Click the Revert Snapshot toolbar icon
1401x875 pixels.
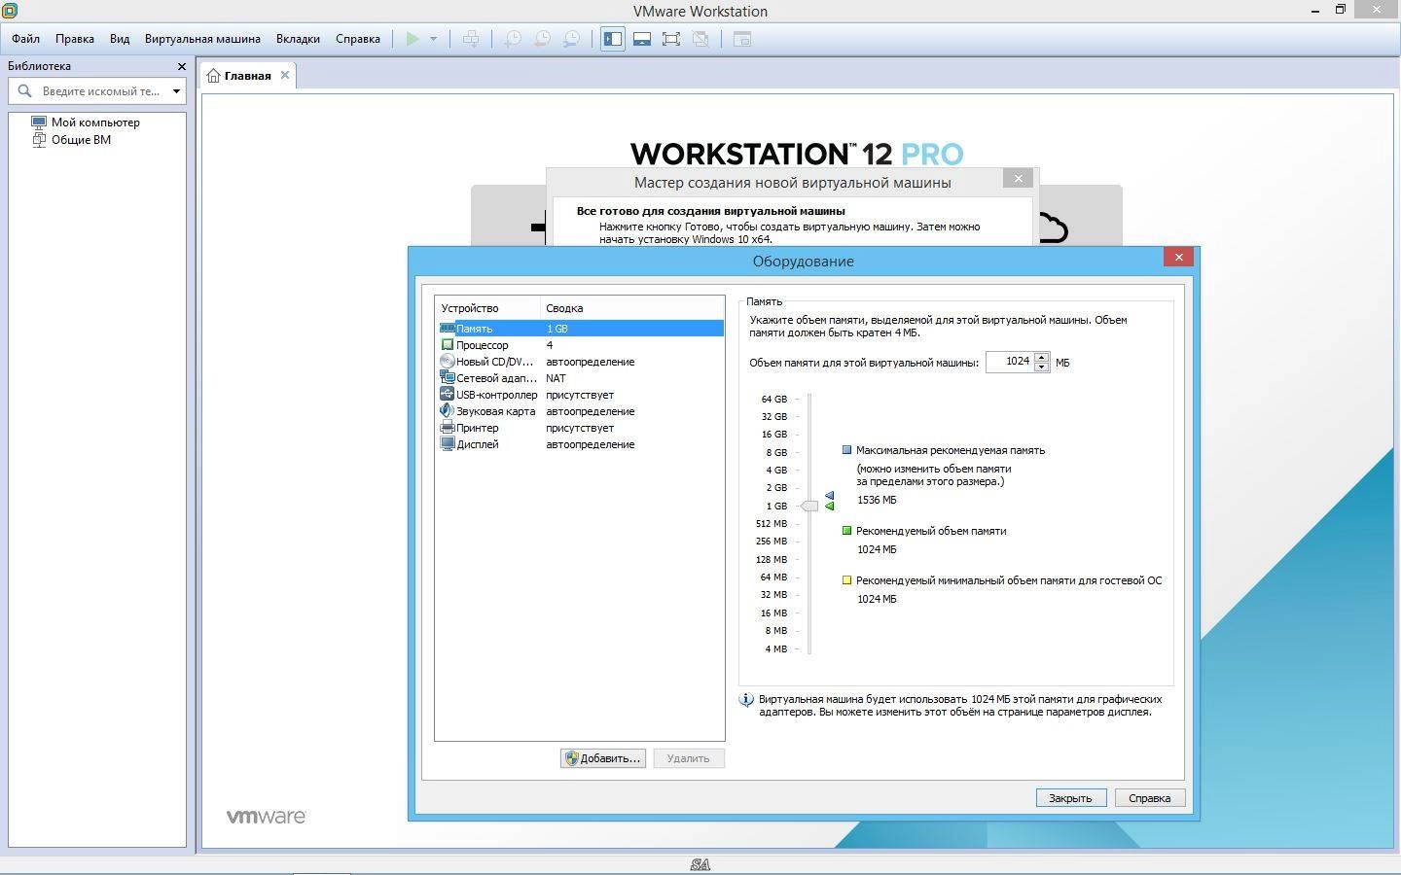coord(542,39)
